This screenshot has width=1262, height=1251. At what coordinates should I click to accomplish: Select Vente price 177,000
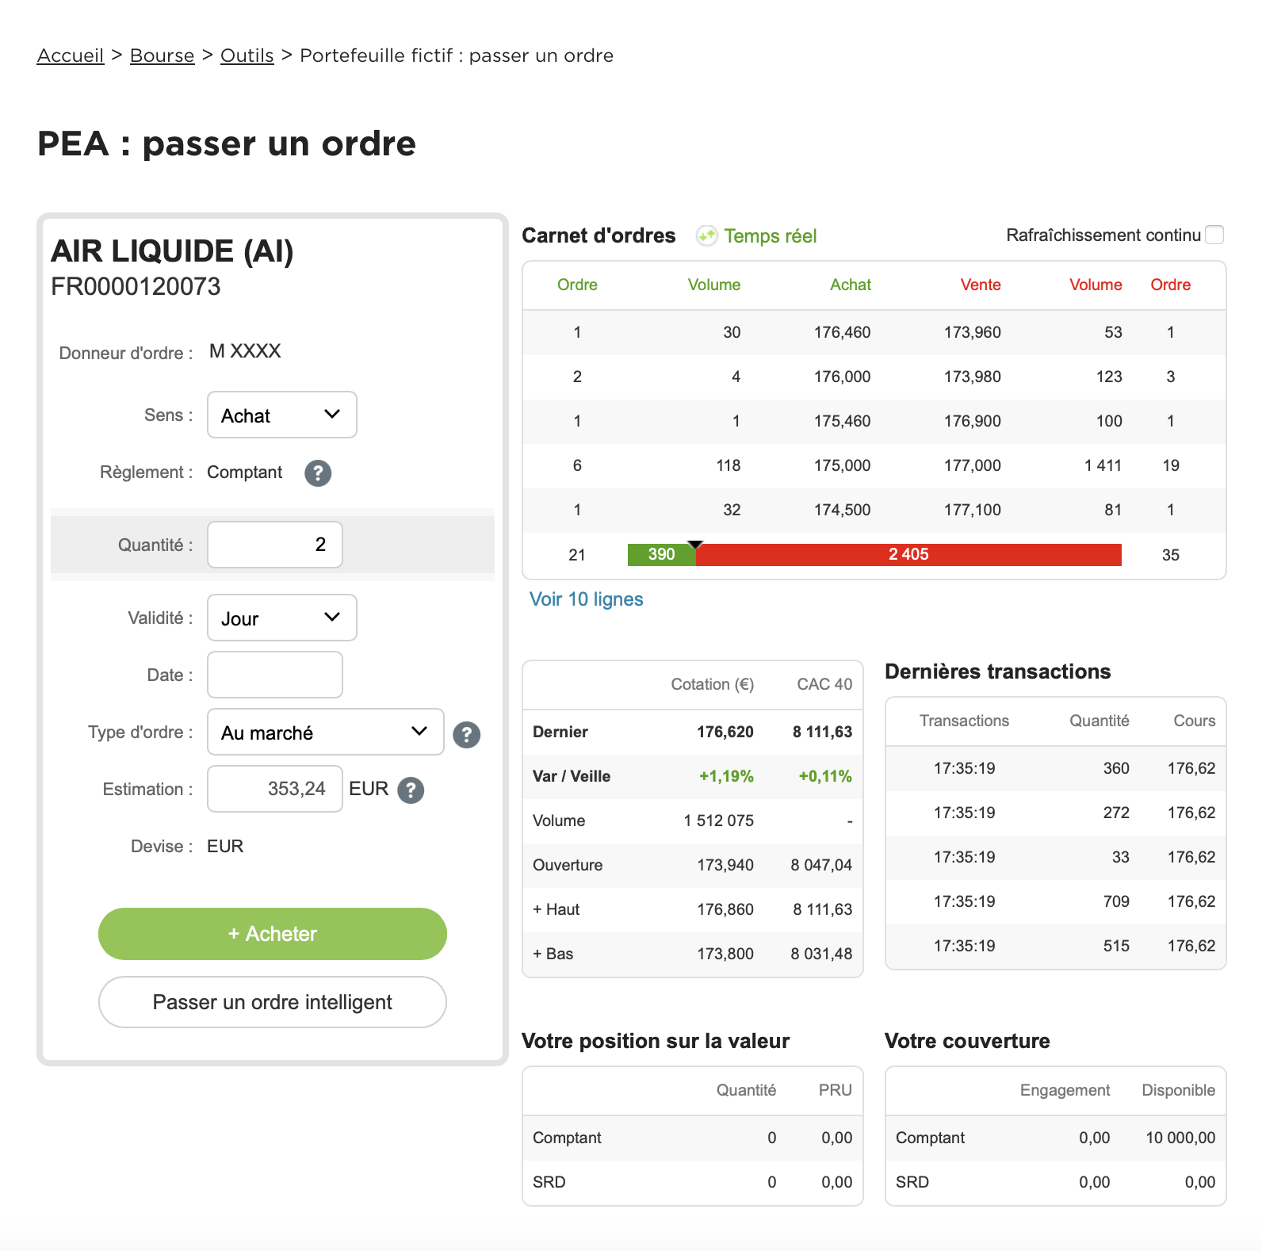(x=972, y=465)
